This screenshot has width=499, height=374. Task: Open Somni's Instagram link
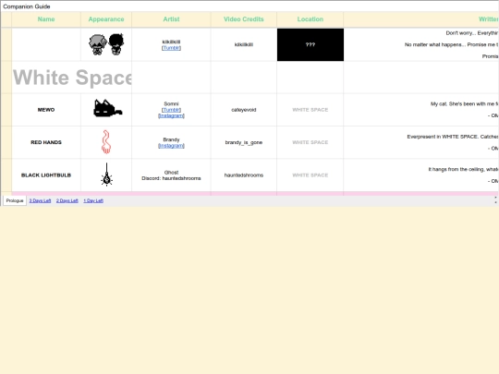point(171,115)
